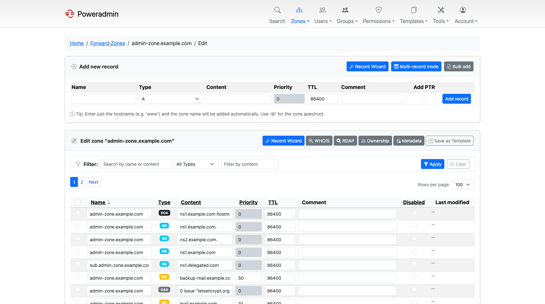Click Save as Template button
This screenshot has height=304, width=545.
click(449, 141)
